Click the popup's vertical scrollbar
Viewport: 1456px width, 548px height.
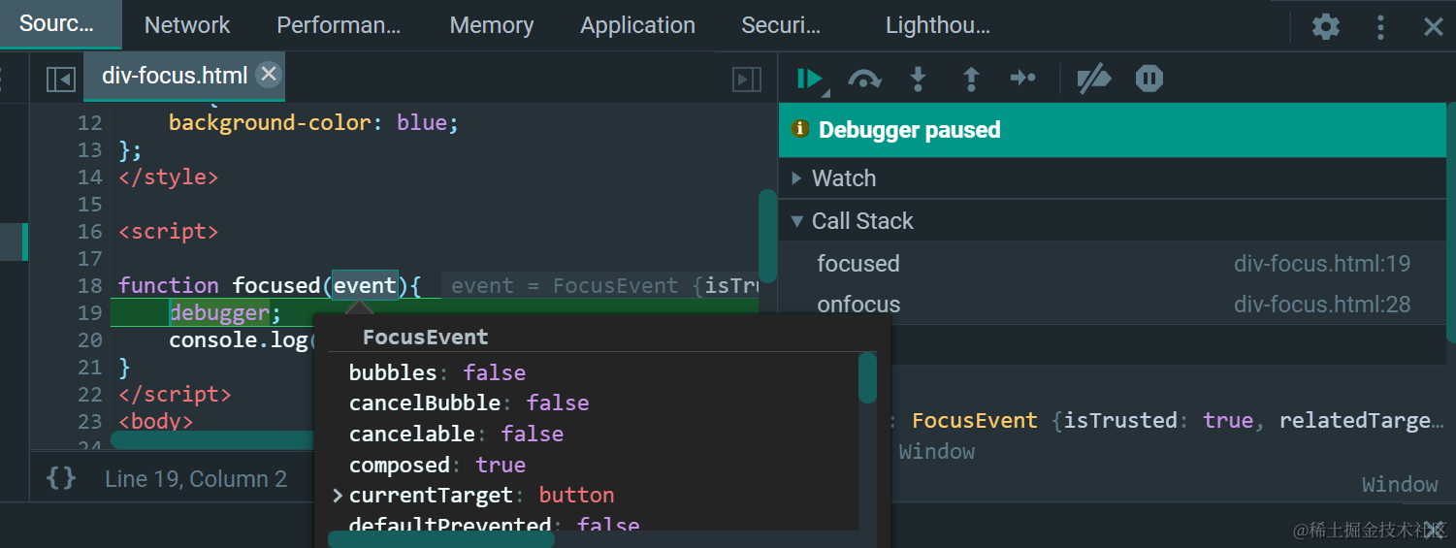pyautogui.click(x=867, y=378)
